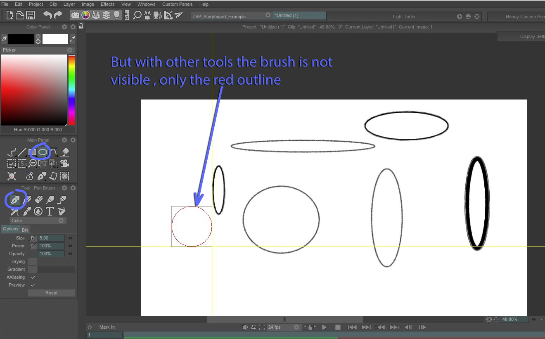545x339 pixels.
Task: Open the Layer menu
Action: click(x=69, y=4)
